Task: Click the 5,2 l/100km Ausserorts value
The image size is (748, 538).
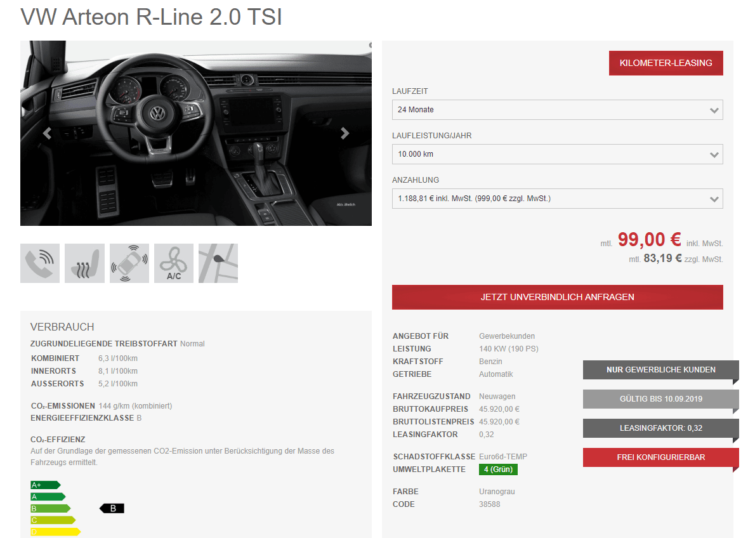Action: pos(118,383)
